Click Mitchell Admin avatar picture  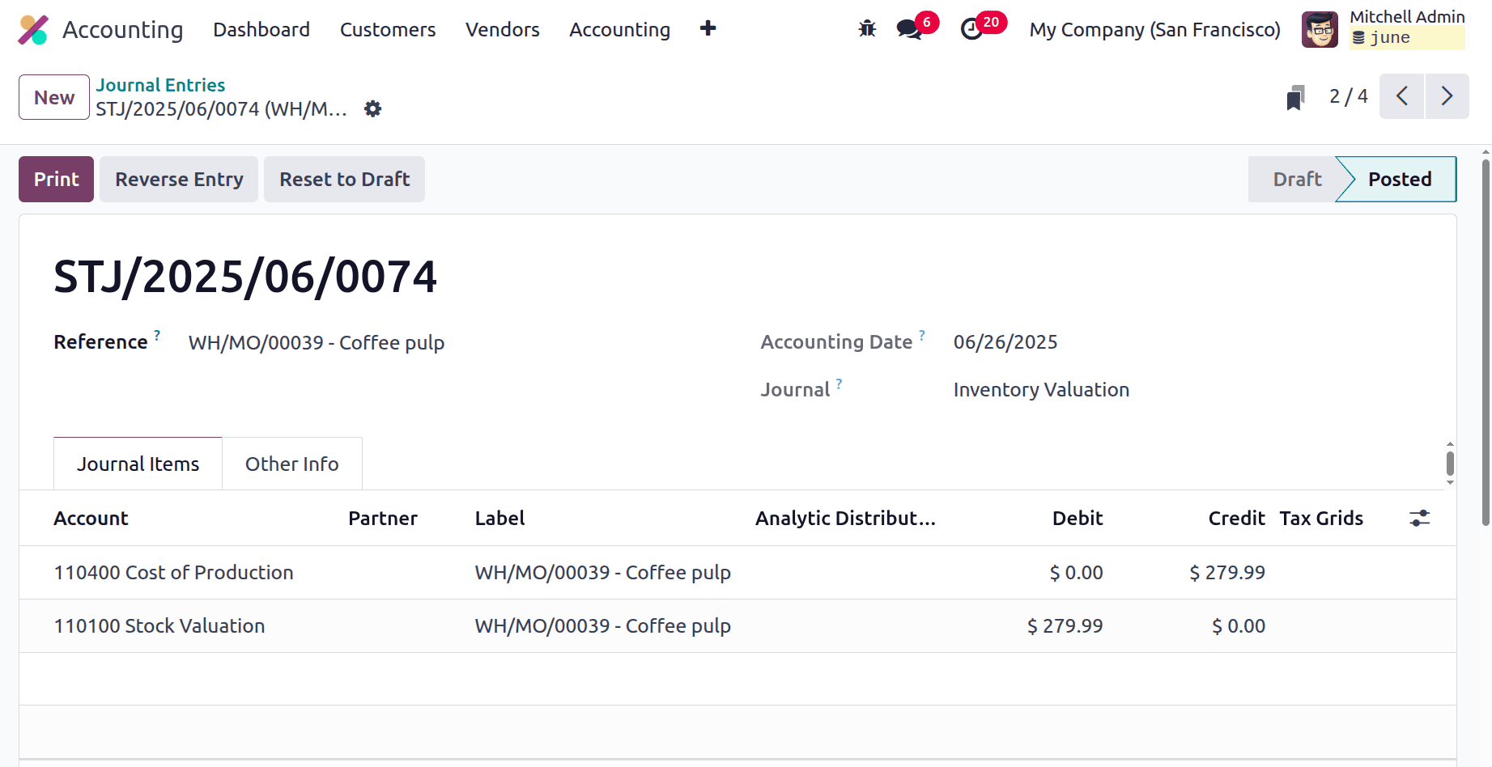click(1320, 30)
